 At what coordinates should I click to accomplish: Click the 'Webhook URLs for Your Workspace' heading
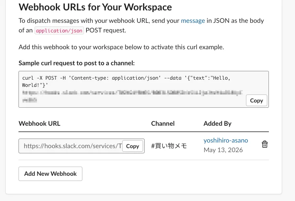[x=95, y=7]
